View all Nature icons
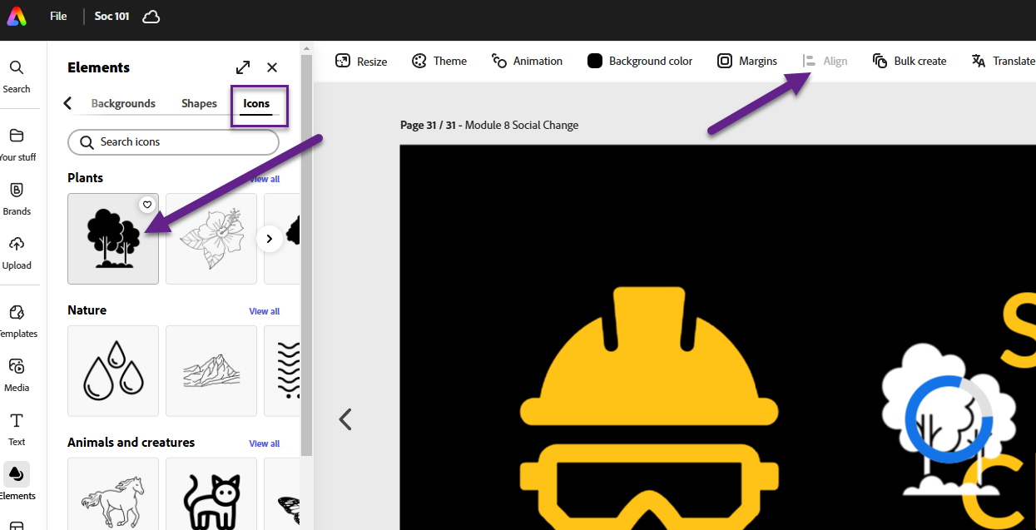Screen dimensions: 1036x530 (x=264, y=310)
